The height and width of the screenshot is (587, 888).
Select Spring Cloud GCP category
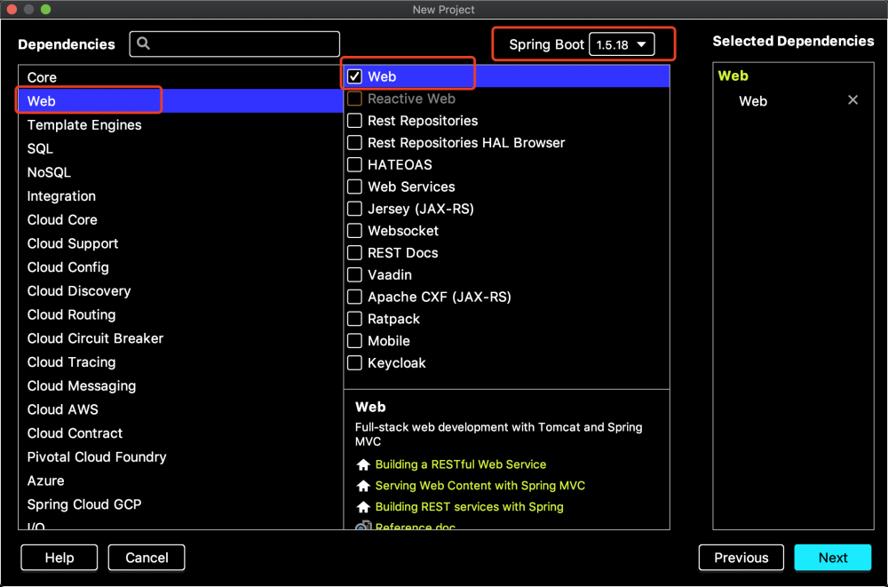pos(180,504)
